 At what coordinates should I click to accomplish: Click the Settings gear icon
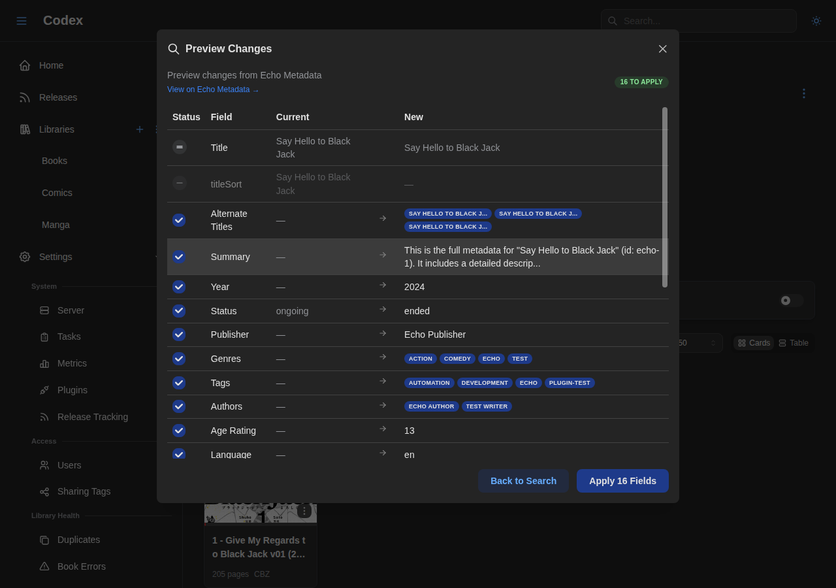25,257
